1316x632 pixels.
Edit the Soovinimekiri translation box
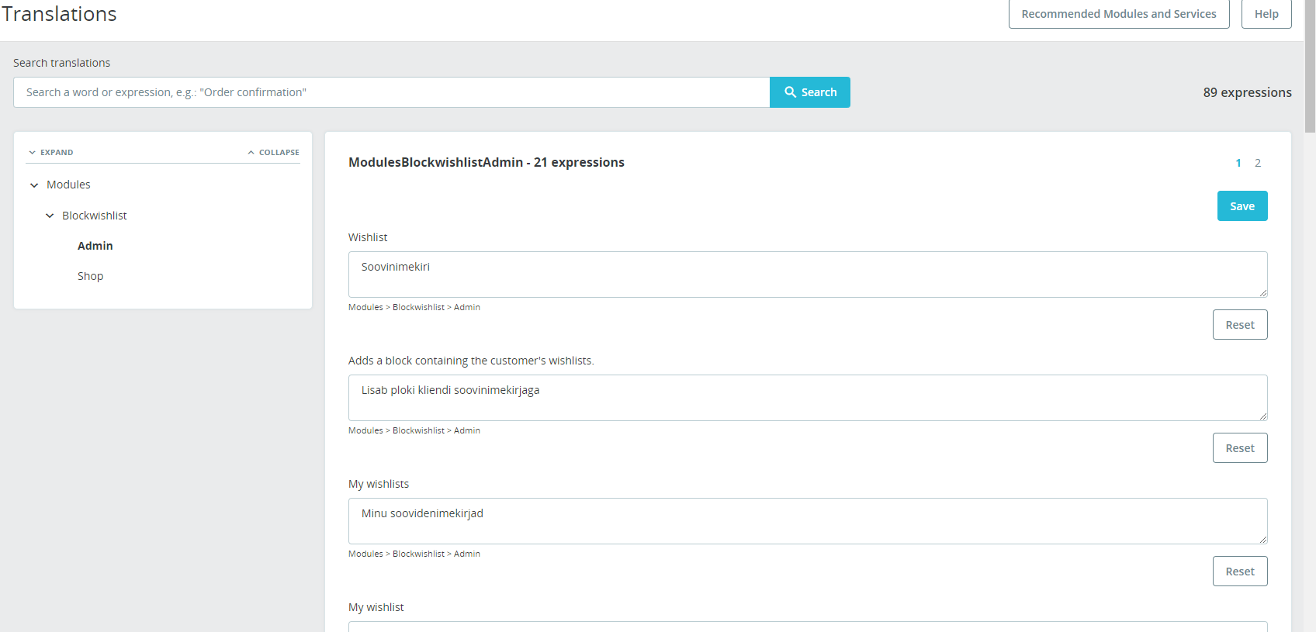808,275
